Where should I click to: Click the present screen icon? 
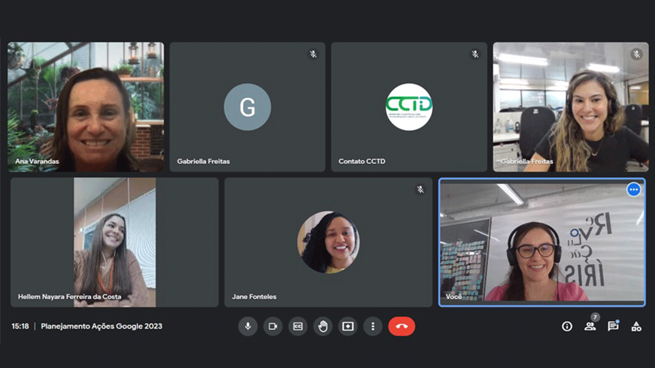348,326
